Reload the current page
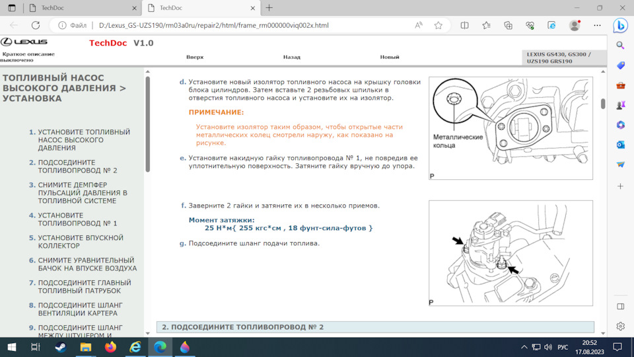Screen dimensions: 634x357 pos(36,25)
